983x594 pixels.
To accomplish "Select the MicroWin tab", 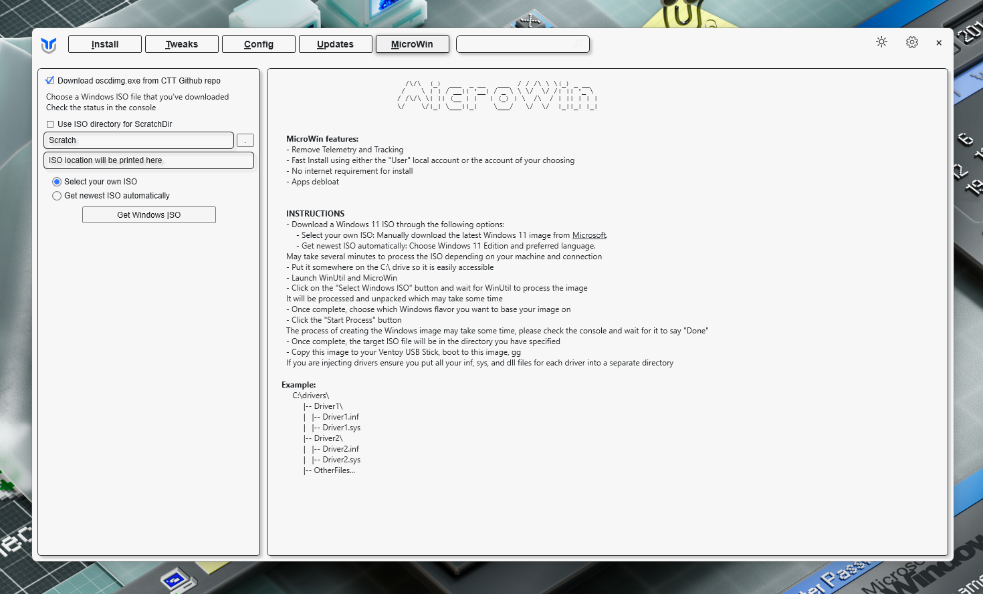I will 412,44.
